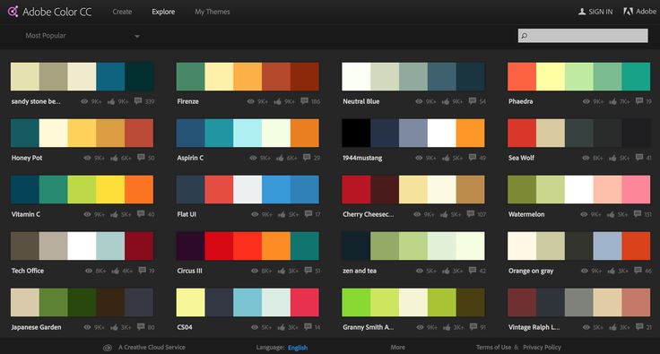
Task: Open the Create tab
Action: coord(122,12)
